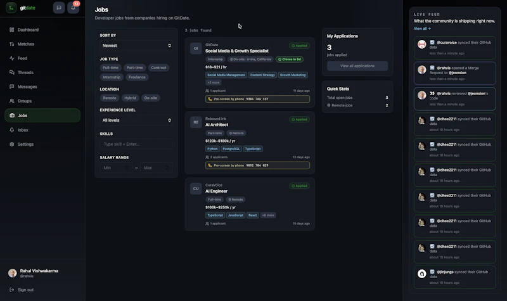Open Experience Level All levels dropdown

[136, 120]
